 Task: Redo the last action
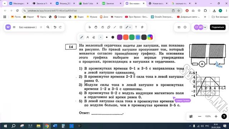click(60, 27)
